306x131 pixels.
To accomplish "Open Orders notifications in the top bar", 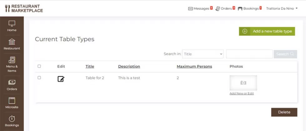I will (x=225, y=9).
